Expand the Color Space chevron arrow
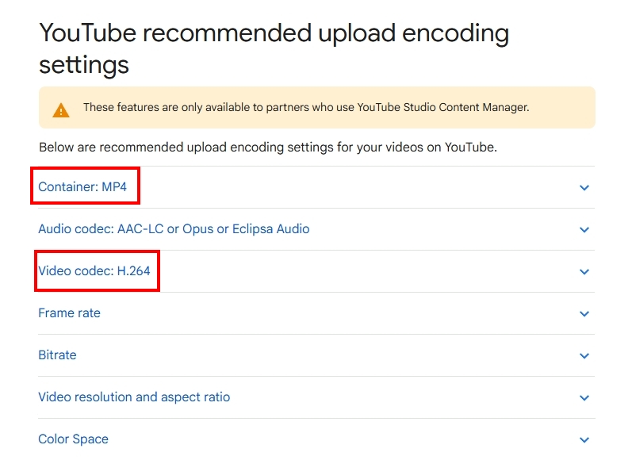Viewport: 632px width, 460px height. pos(584,440)
